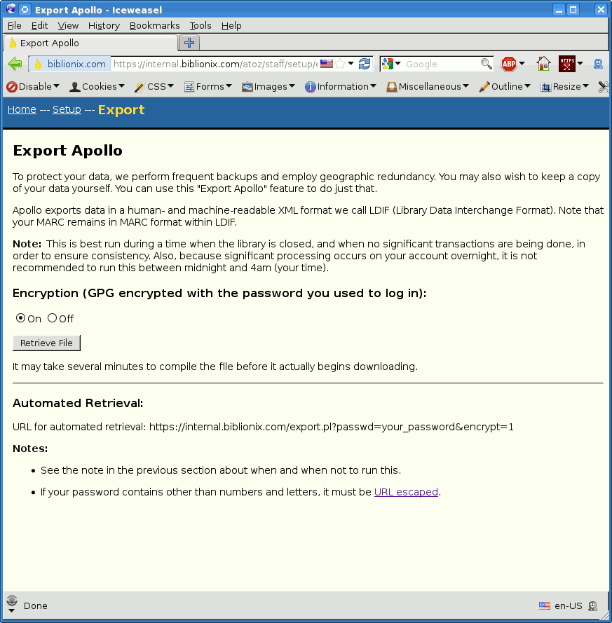
Task: Go to browser home page icon
Action: (x=543, y=64)
